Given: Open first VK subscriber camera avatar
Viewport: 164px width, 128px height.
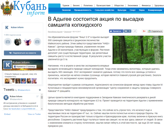Looking at the screenshot, I should (8, 42).
